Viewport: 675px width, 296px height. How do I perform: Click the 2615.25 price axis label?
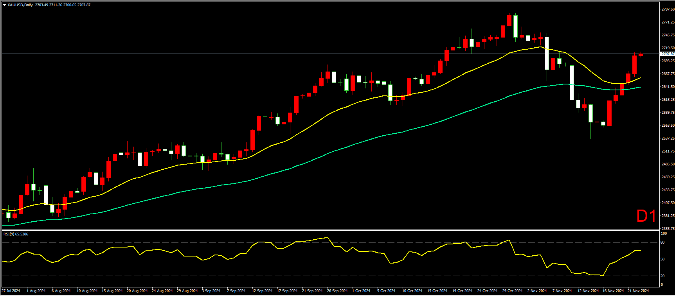668,99
